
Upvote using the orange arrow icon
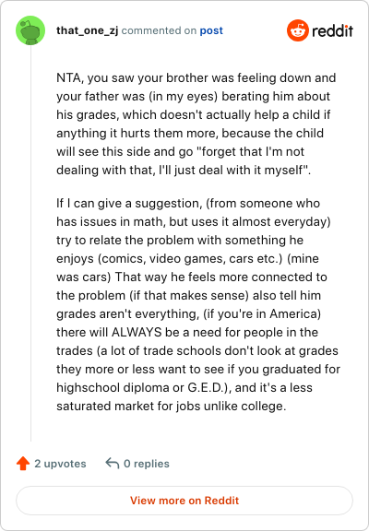pos(23,464)
